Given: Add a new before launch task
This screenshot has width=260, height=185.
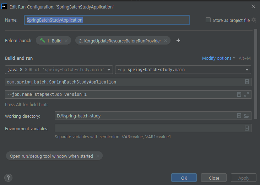Looking at the screenshot, I should point(178,40).
